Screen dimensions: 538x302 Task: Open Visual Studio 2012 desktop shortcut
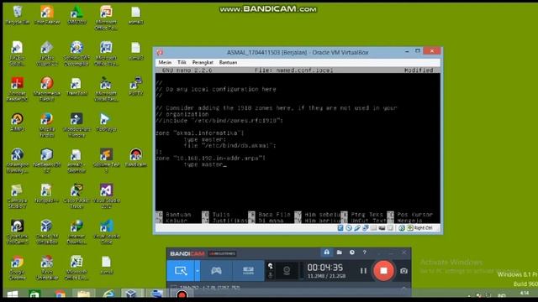(107, 196)
